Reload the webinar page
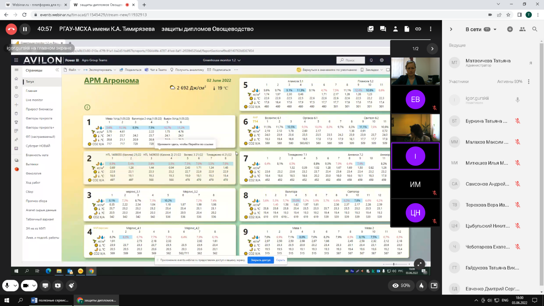Image resolution: width=544 pixels, height=306 pixels. click(x=25, y=15)
